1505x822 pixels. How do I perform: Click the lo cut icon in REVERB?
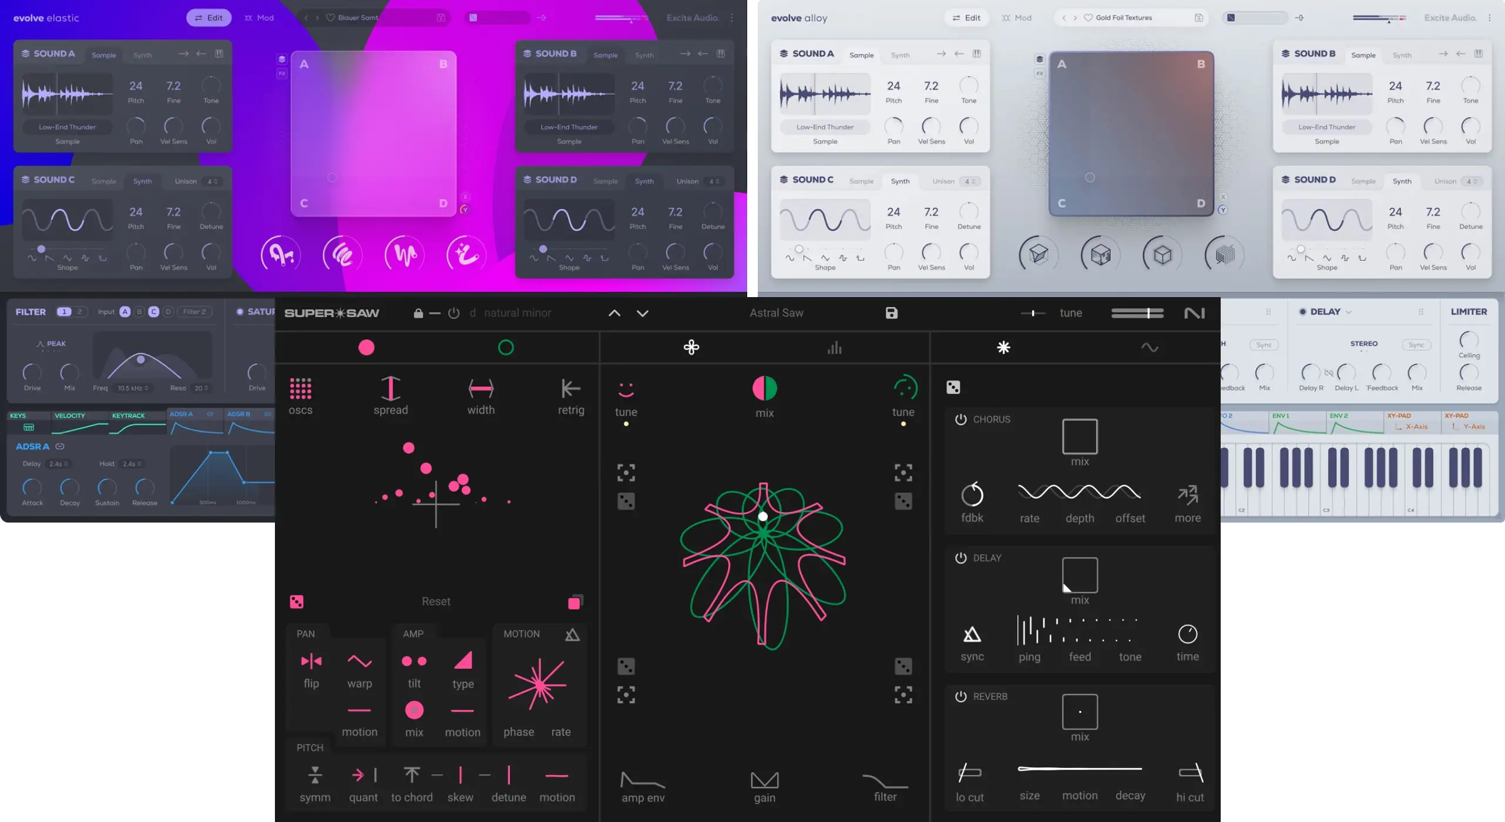[x=969, y=773]
